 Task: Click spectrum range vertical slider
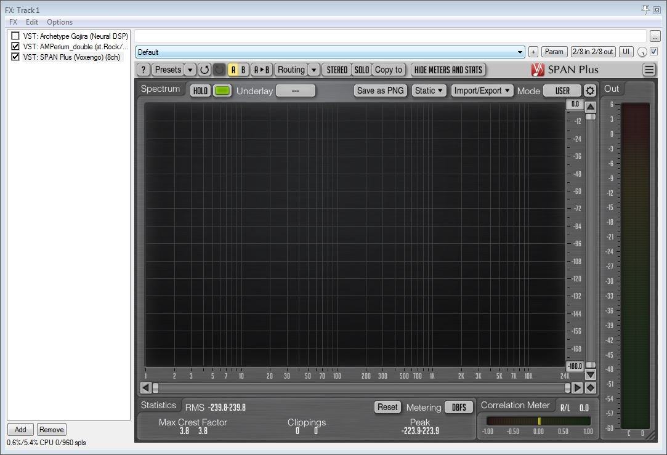click(x=591, y=241)
